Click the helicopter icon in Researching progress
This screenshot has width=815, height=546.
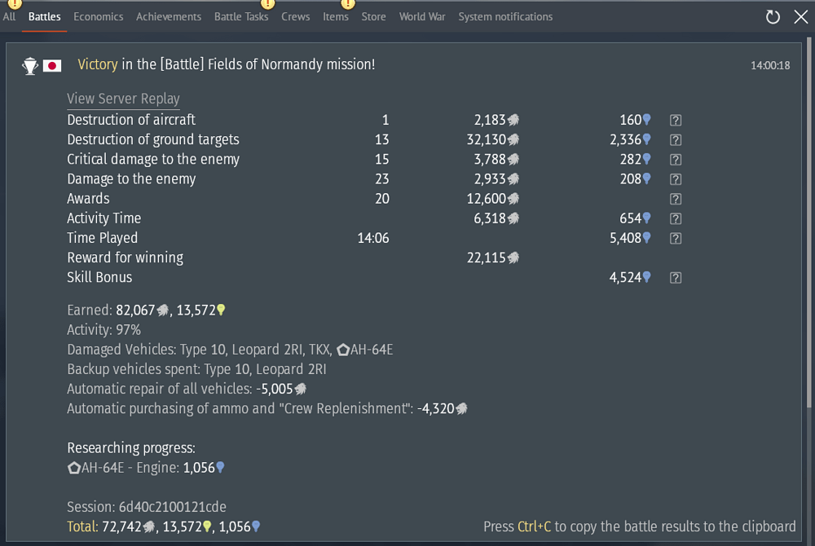coord(74,468)
